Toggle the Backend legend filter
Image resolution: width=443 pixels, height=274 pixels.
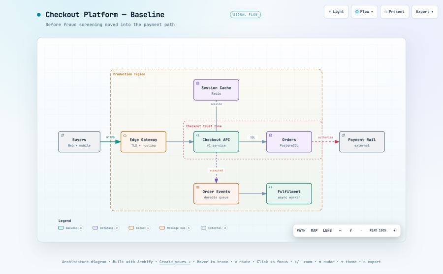pos(70,228)
